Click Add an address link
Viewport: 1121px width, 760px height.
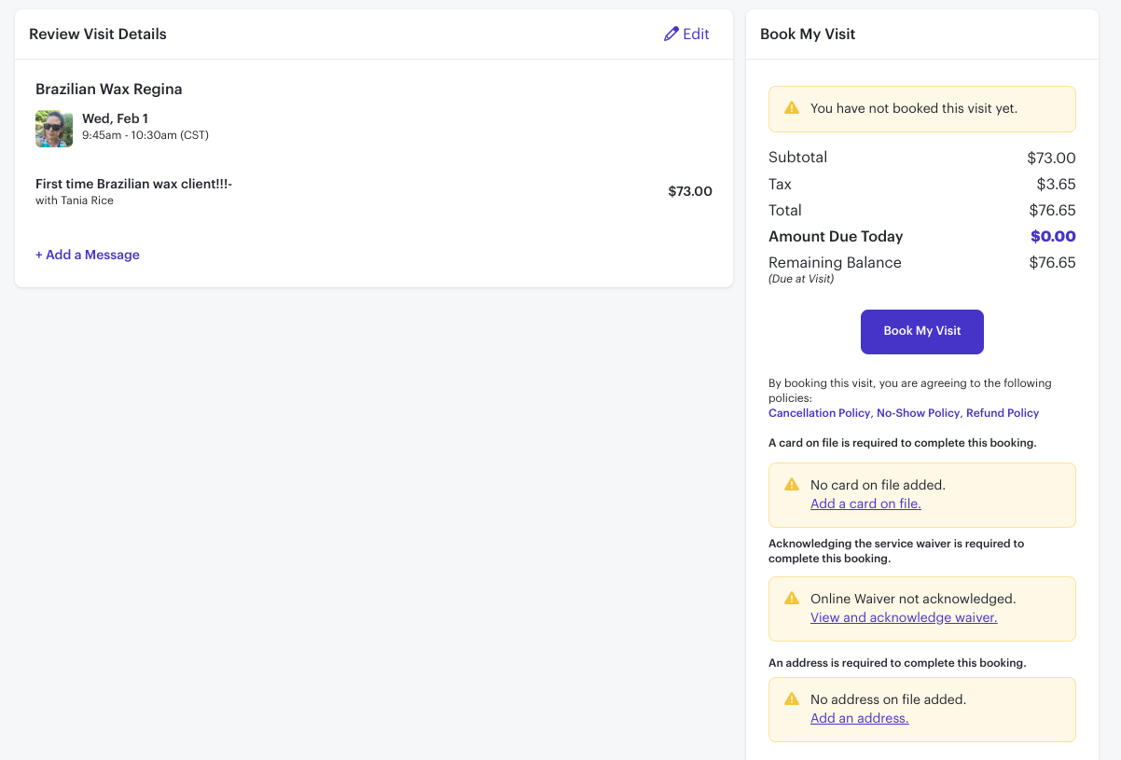859,718
